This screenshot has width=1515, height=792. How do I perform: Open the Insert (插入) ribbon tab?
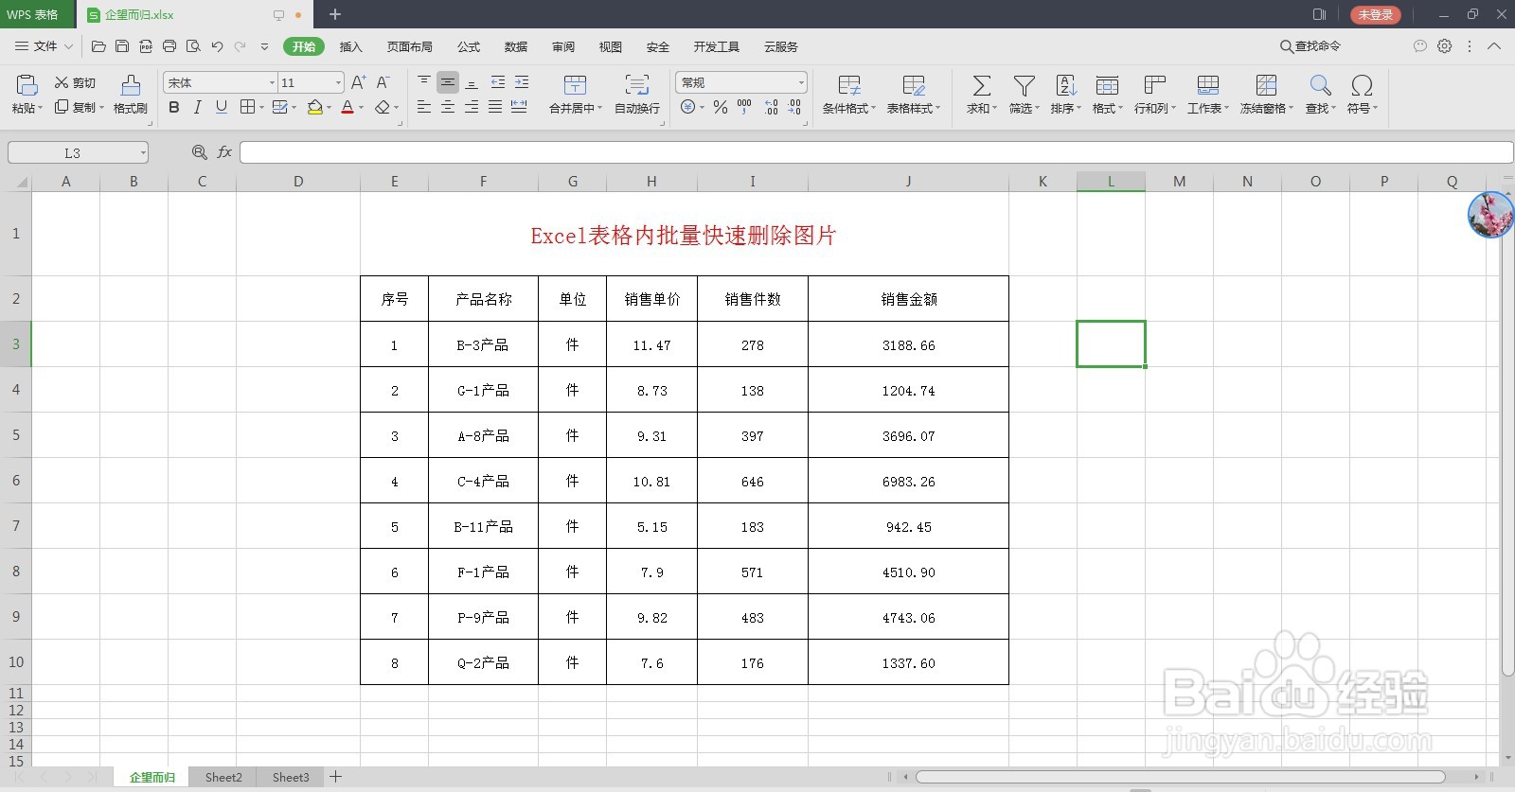click(351, 46)
